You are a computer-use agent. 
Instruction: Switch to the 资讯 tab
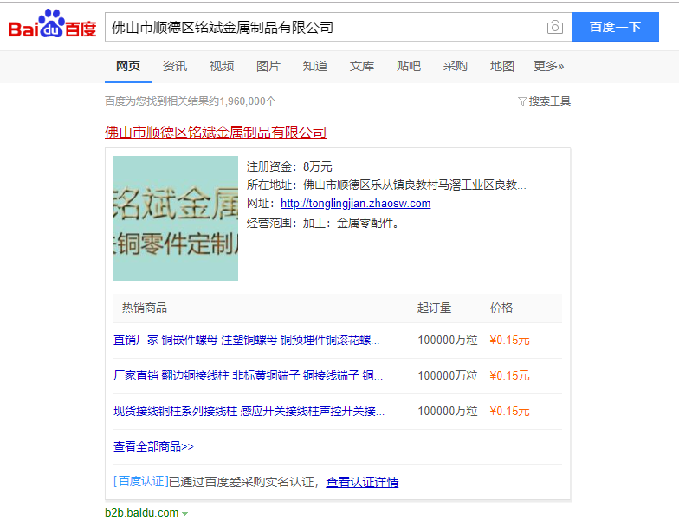tap(175, 66)
